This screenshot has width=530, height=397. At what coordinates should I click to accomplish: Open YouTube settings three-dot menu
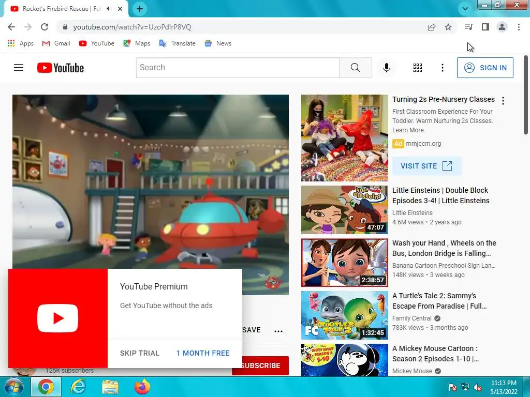coord(442,68)
